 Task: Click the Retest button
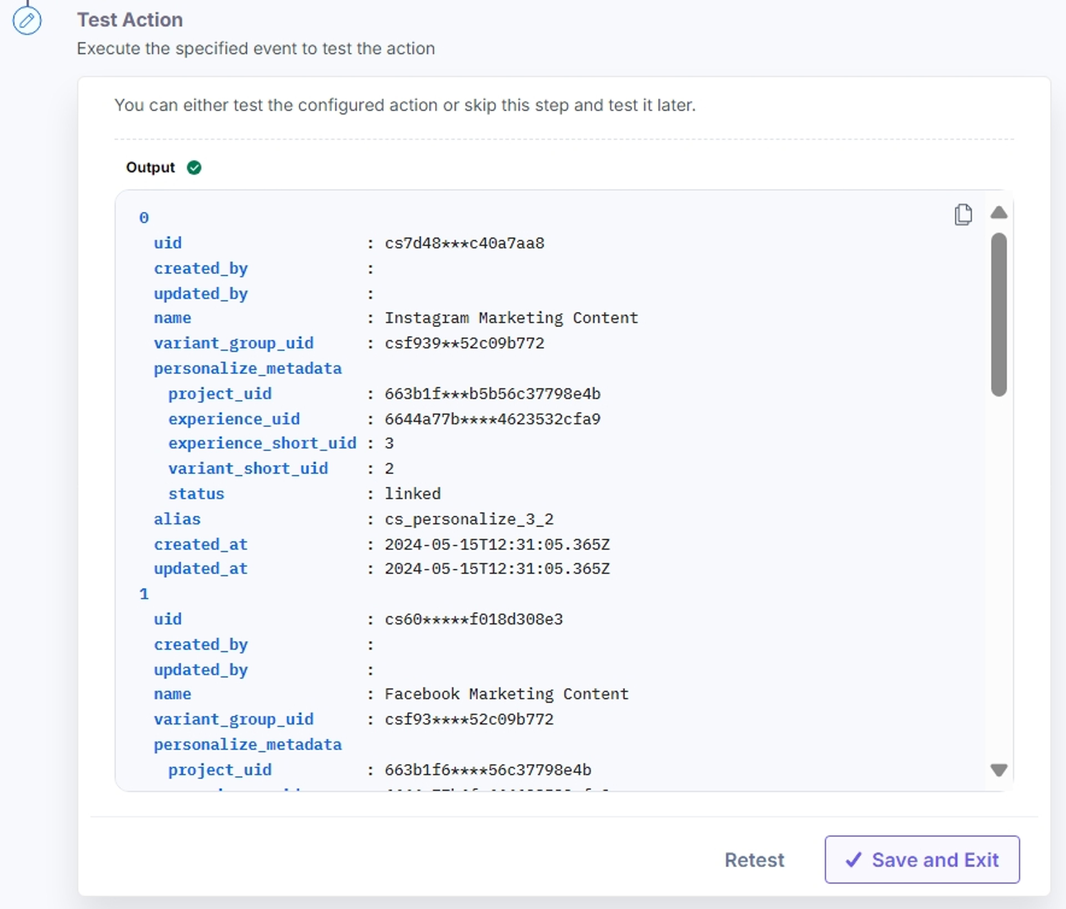754,860
